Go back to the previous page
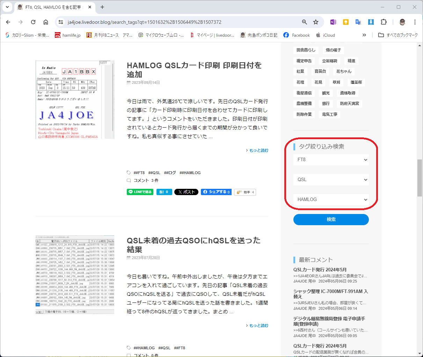423x357 pixels. pos(8,22)
